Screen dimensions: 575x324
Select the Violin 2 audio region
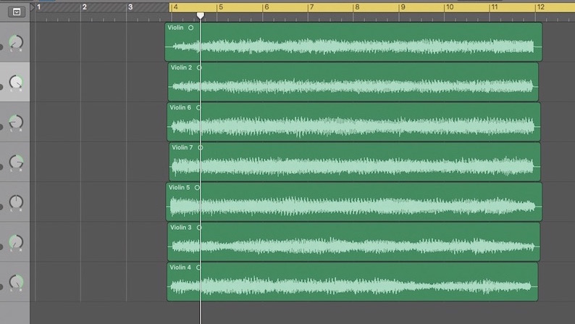click(353, 82)
